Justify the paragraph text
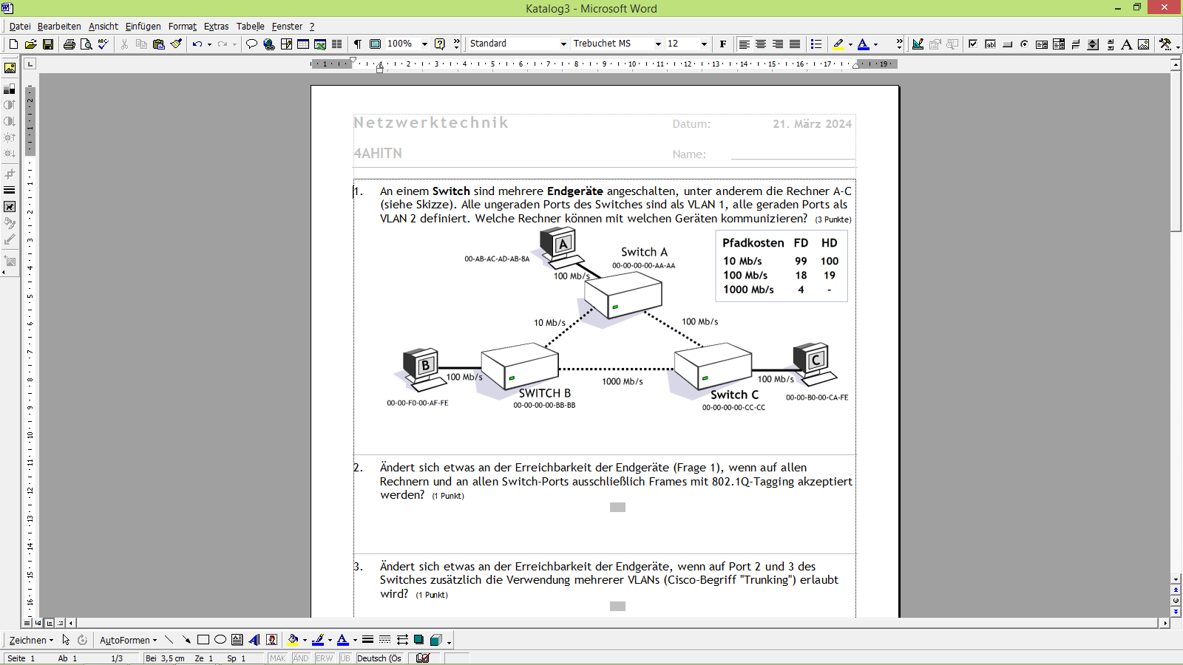This screenshot has height=665, width=1183. (795, 44)
